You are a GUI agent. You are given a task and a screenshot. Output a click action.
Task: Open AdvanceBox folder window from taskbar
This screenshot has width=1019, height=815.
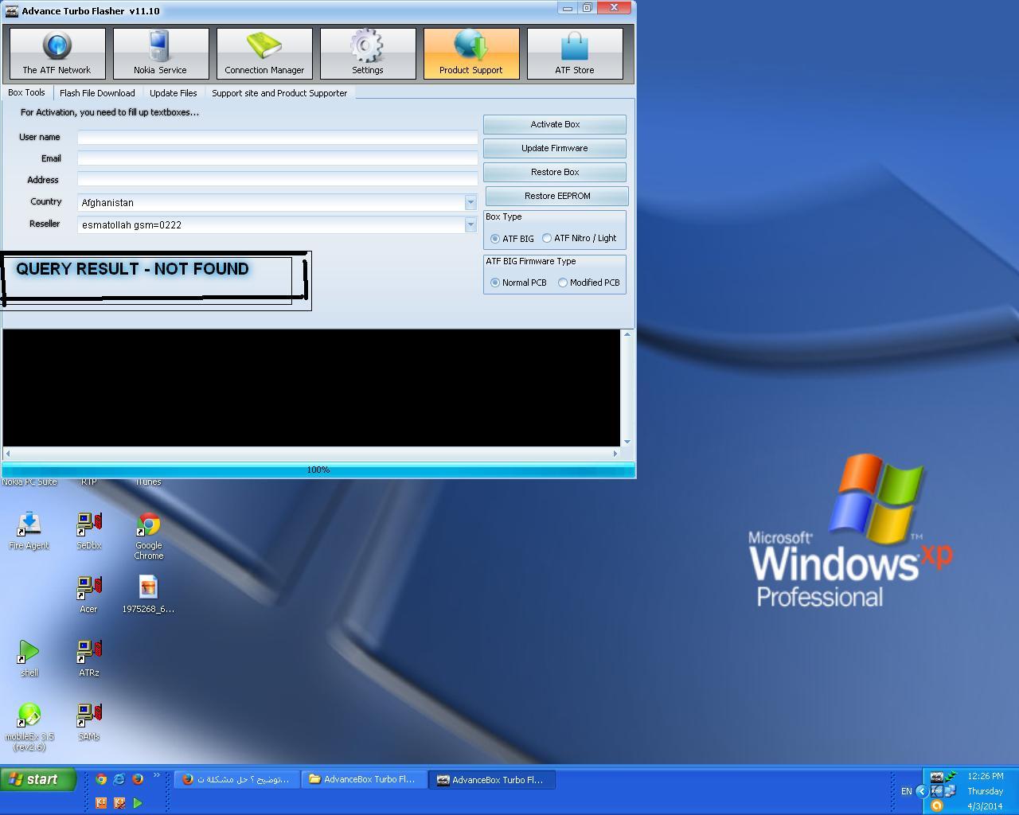coord(365,780)
